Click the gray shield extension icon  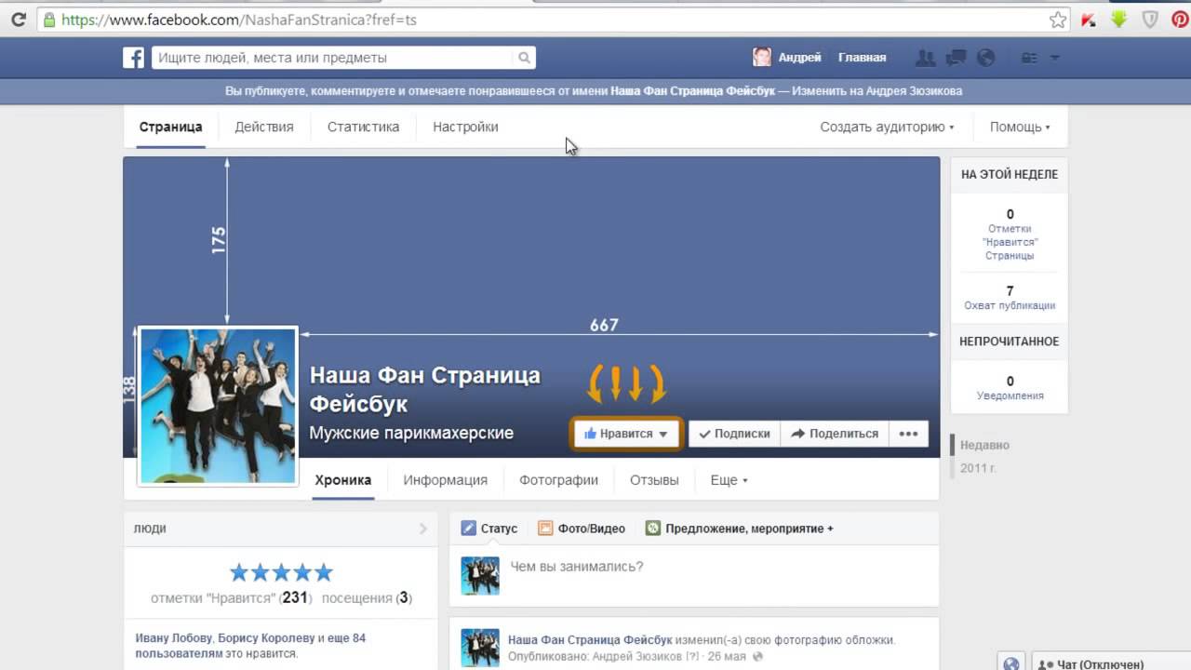point(1150,19)
